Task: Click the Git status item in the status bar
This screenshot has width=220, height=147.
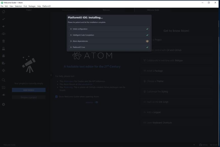Action: click(x=213, y=145)
